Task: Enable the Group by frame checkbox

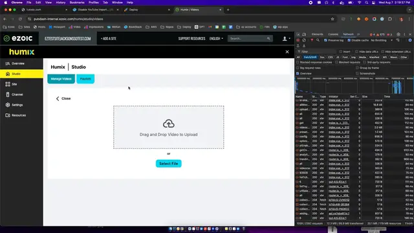Action: [357, 68]
